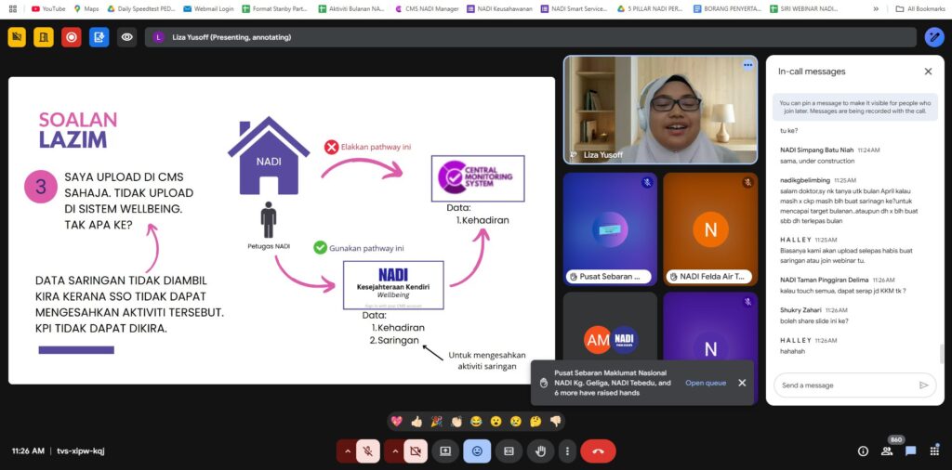The width and height of the screenshot is (952, 470).
Task: Raise hand using the hand icon
Action: [x=540, y=450]
